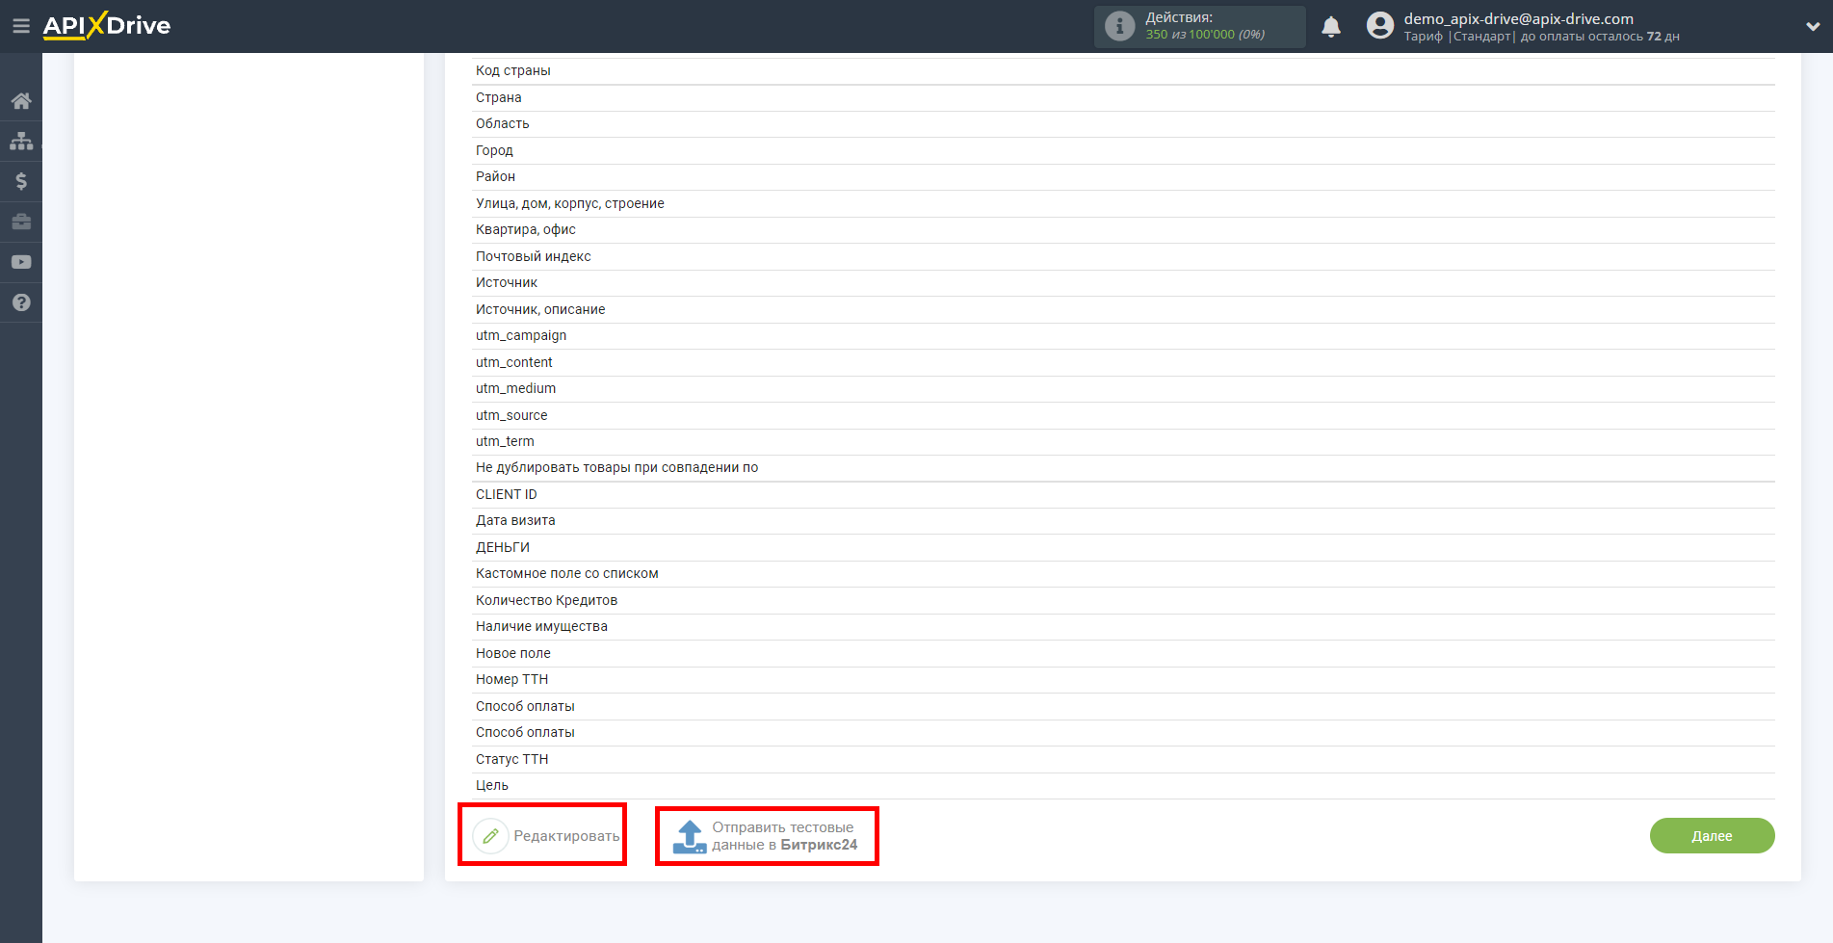Select the ДЕНЬГИ row
Image resolution: width=1833 pixels, height=943 pixels.
click(x=1123, y=548)
